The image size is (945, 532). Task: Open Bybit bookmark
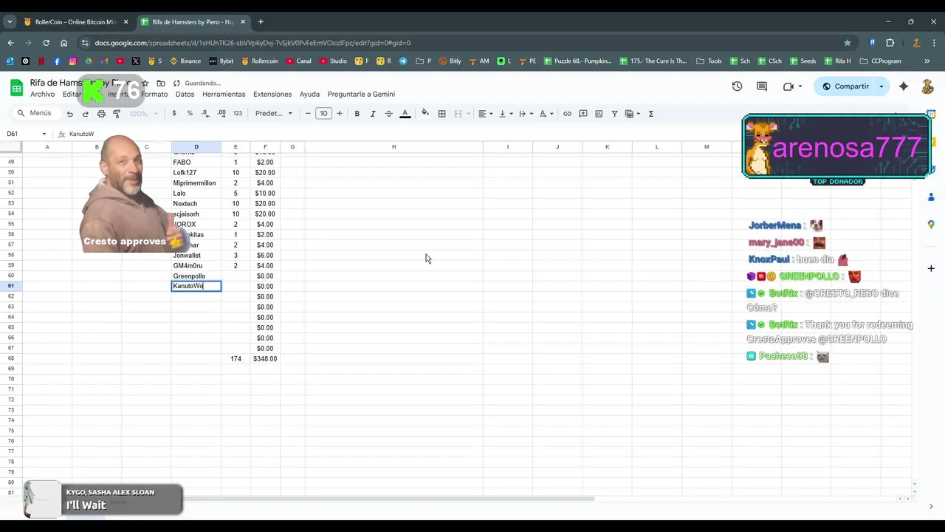(x=221, y=61)
